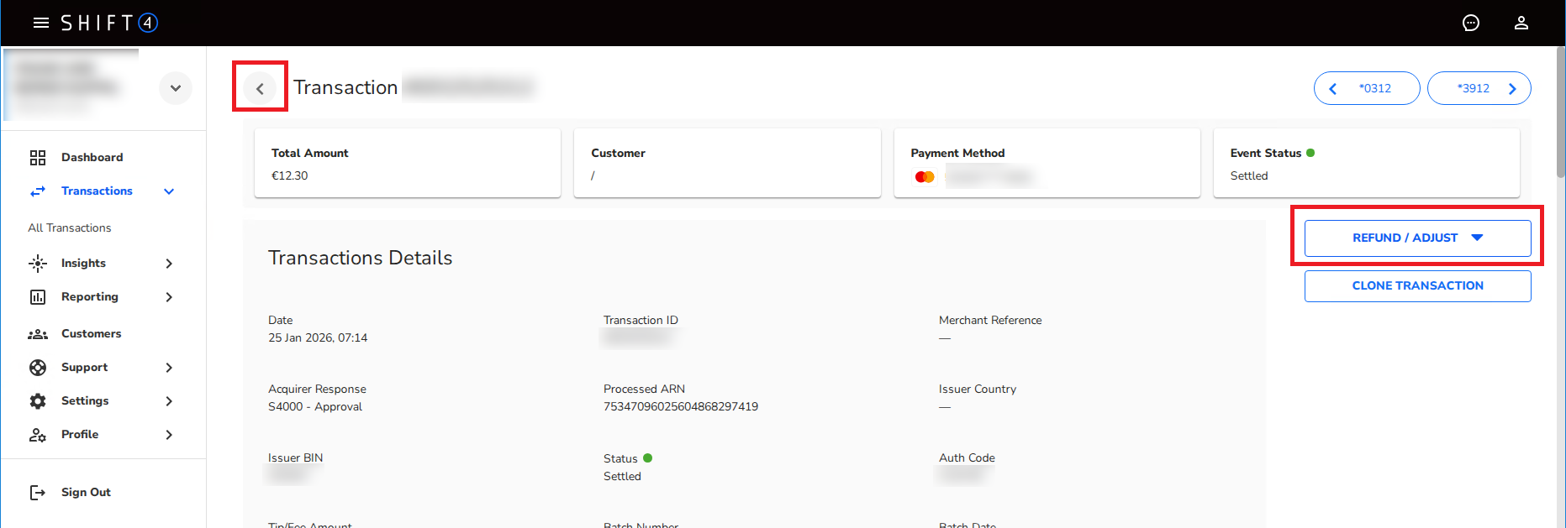Open the user account icon
Image resolution: width=1566 pixels, height=528 pixels.
point(1521,23)
